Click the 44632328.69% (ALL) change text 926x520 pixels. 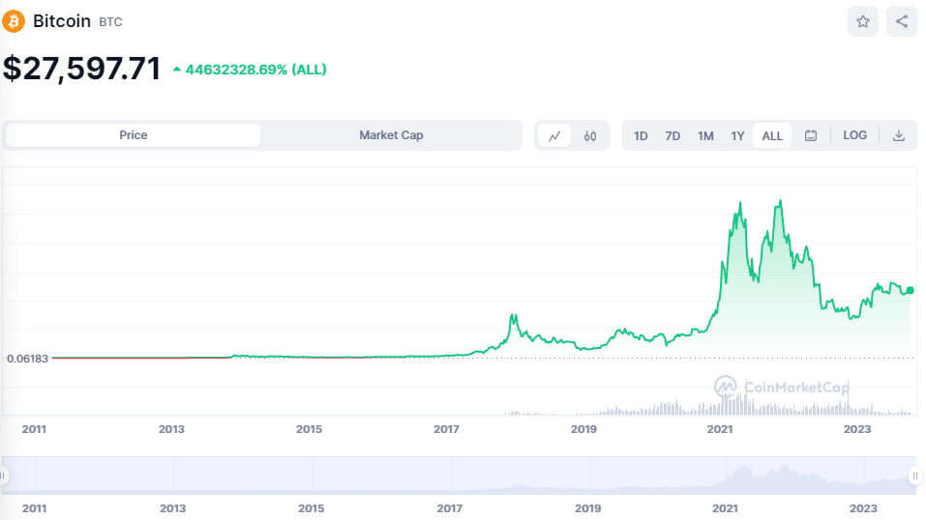(x=255, y=70)
